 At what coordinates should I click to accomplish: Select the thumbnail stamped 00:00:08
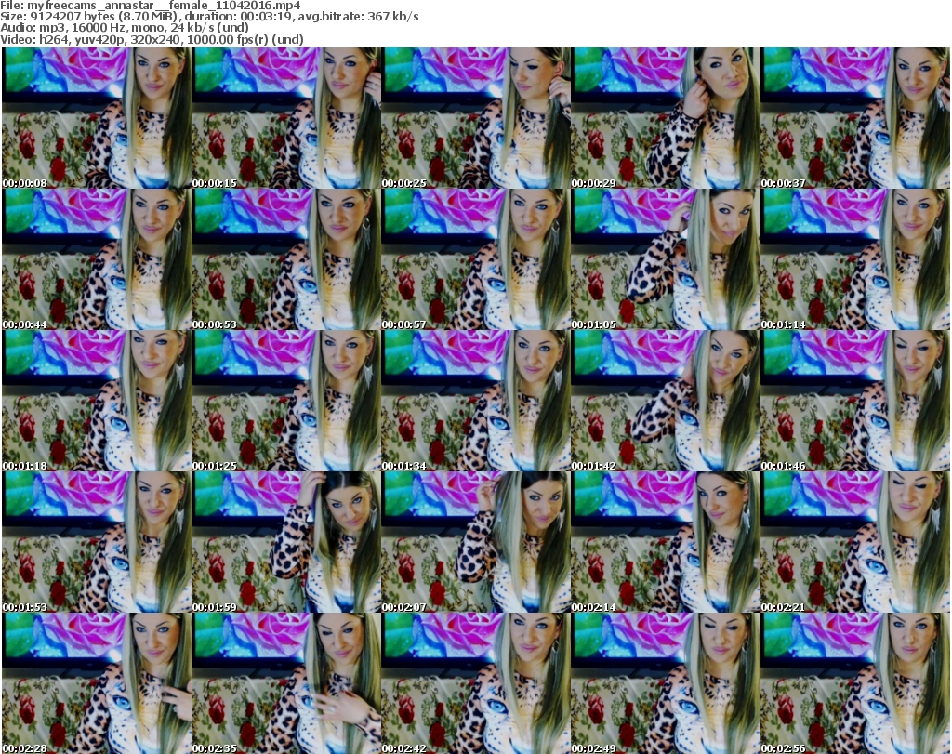[96, 118]
